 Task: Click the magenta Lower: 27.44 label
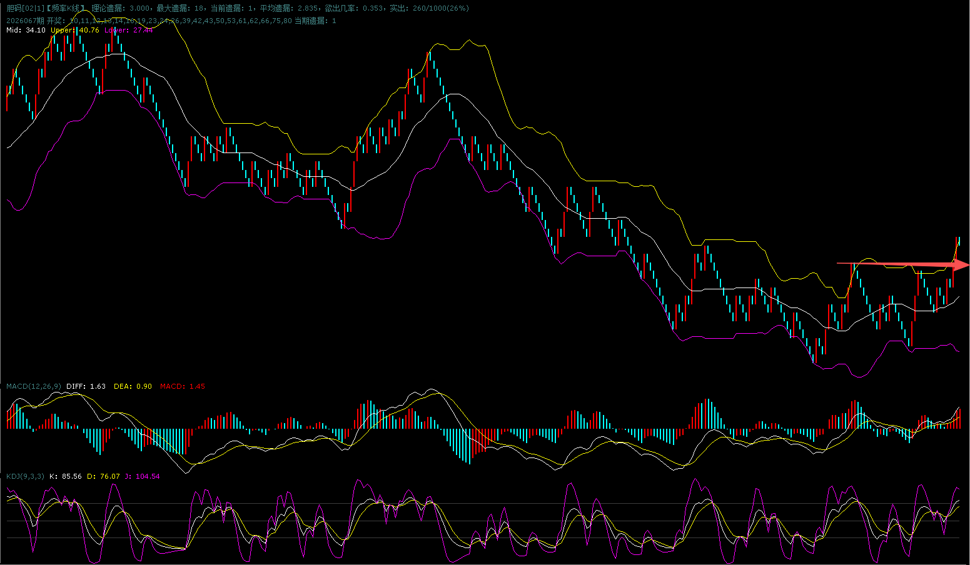[x=128, y=30]
